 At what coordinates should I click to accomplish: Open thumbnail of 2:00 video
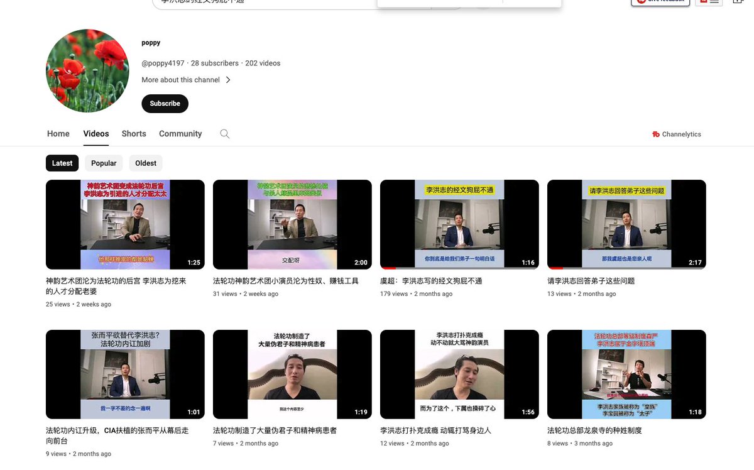tap(292, 224)
